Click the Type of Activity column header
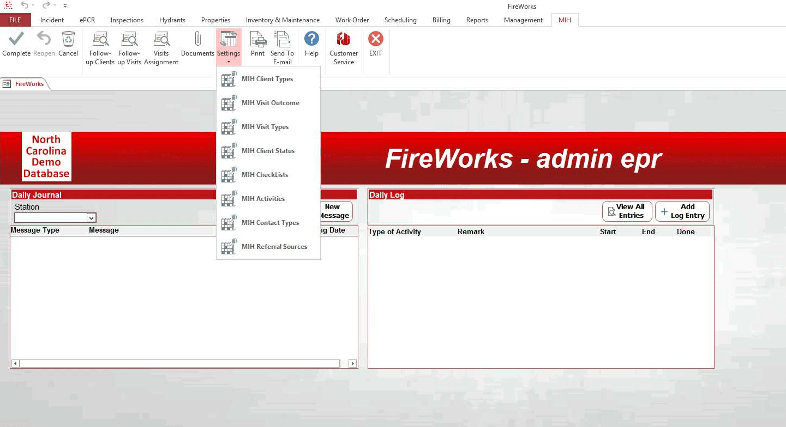The width and height of the screenshot is (786, 427). click(395, 231)
